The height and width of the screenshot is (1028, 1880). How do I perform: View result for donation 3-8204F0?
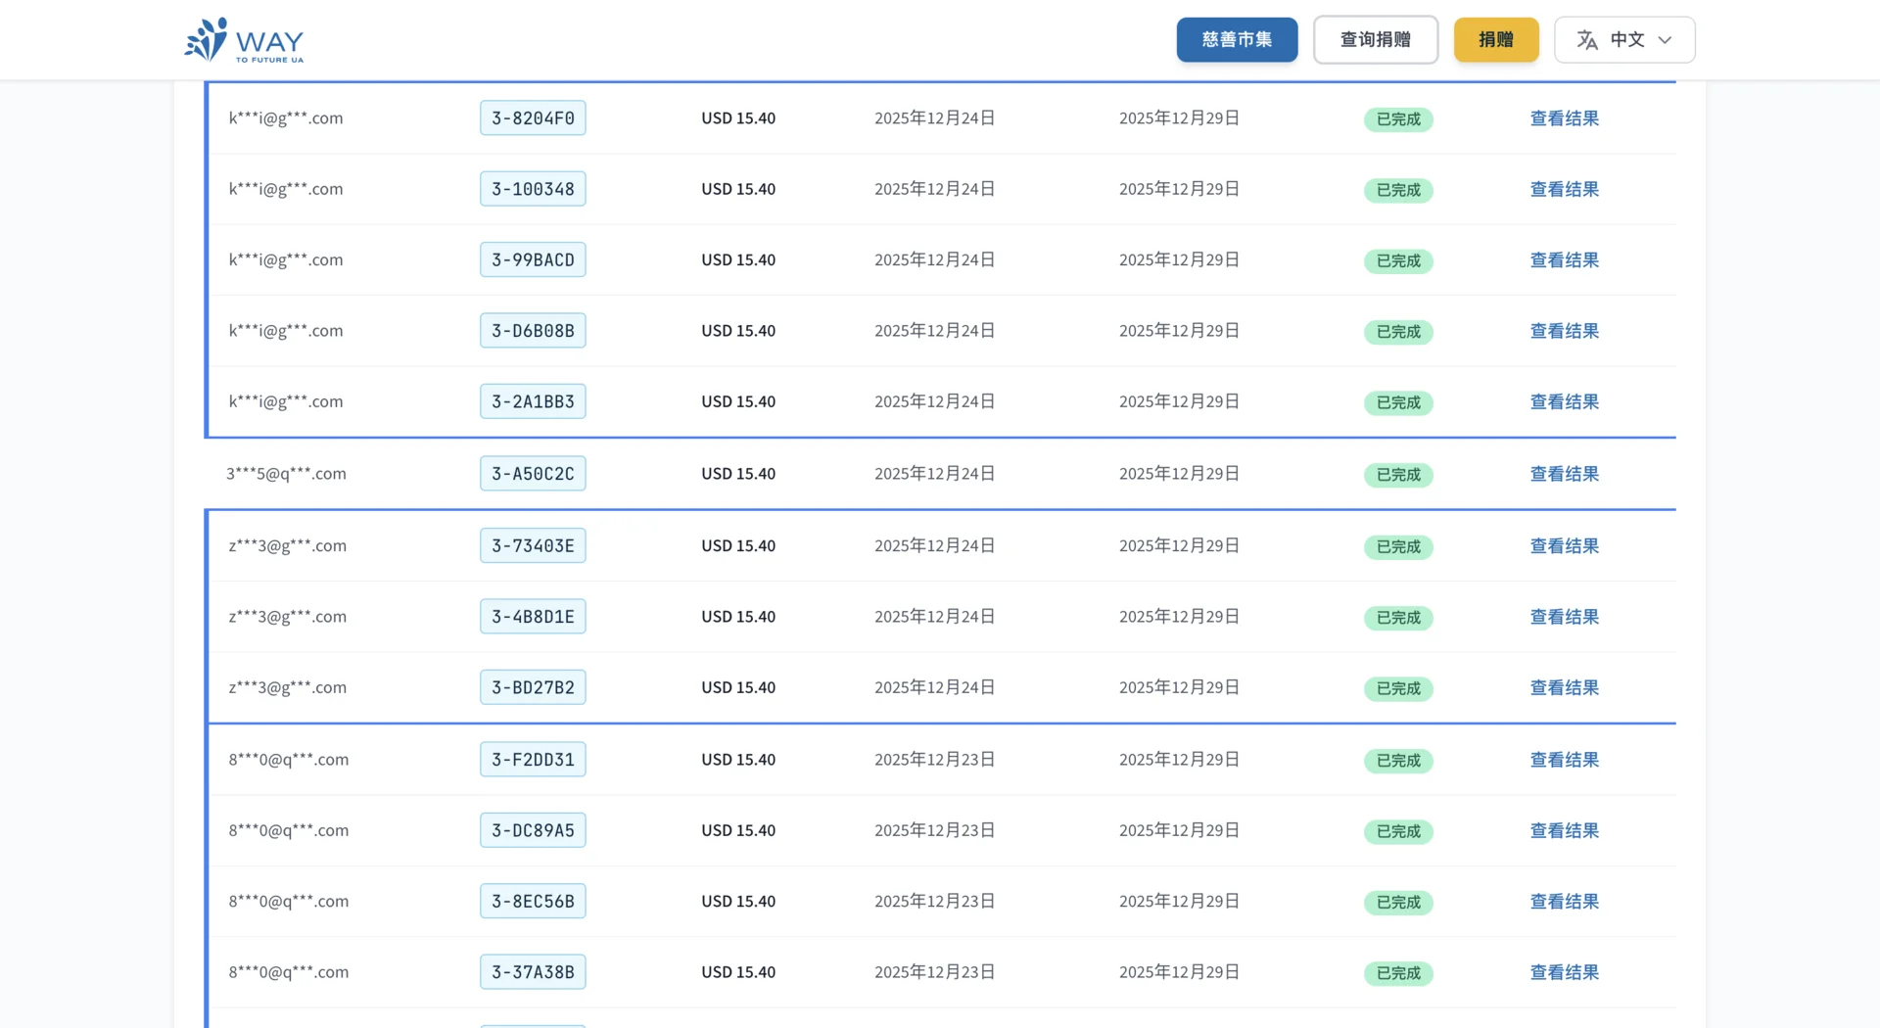click(x=1564, y=118)
